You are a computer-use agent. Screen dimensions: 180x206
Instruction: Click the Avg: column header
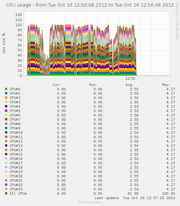point(129,85)
